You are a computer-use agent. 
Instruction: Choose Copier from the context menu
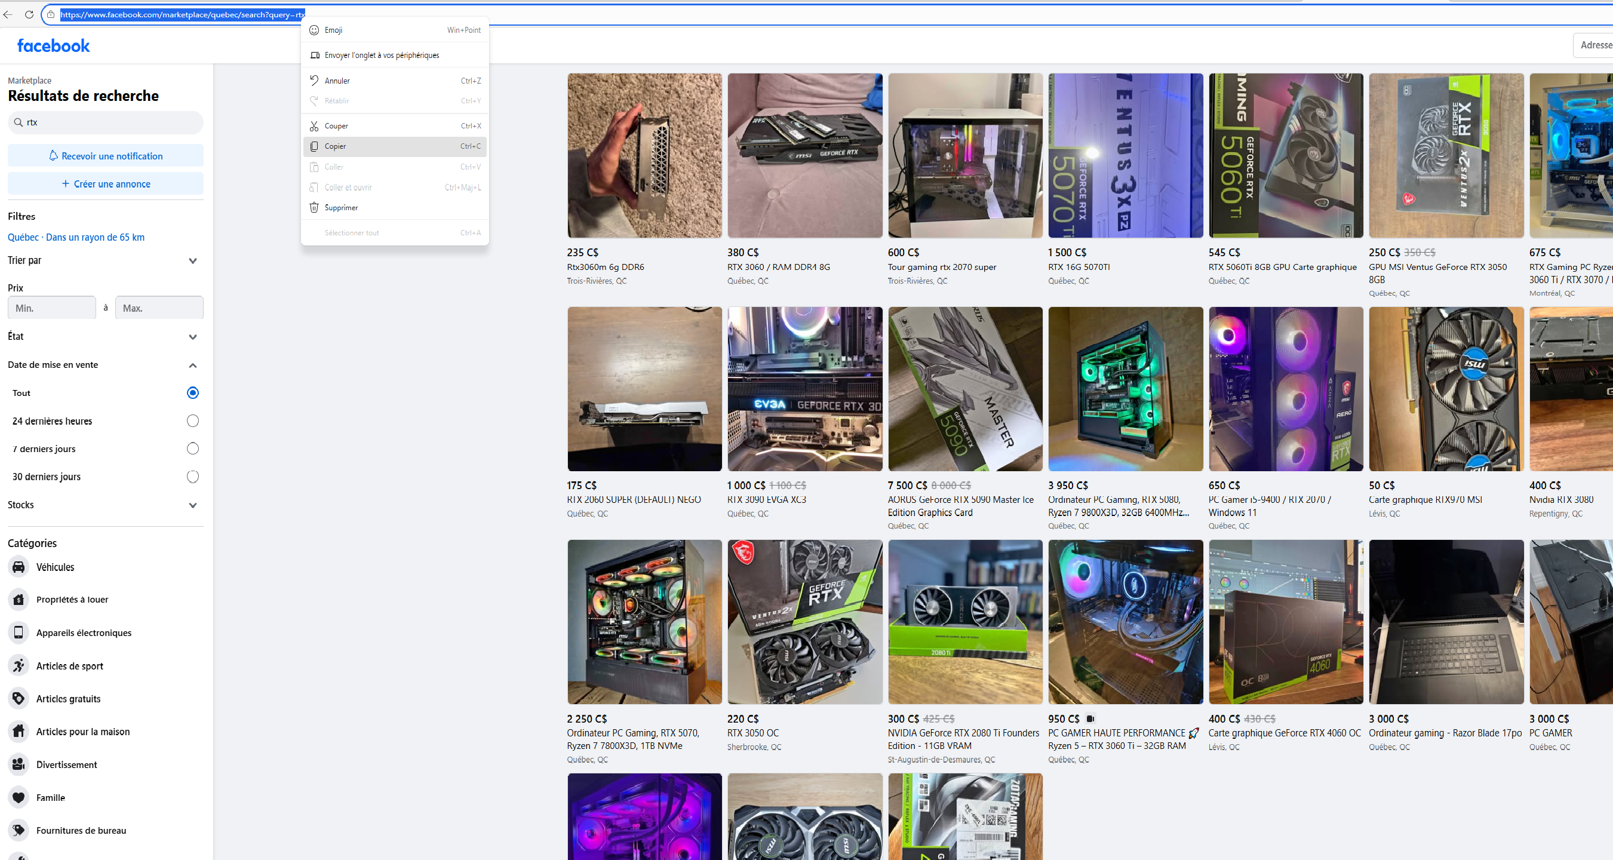click(335, 146)
